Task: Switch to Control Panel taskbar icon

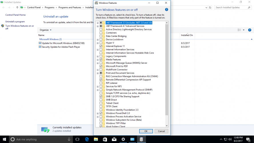Action: point(132,139)
